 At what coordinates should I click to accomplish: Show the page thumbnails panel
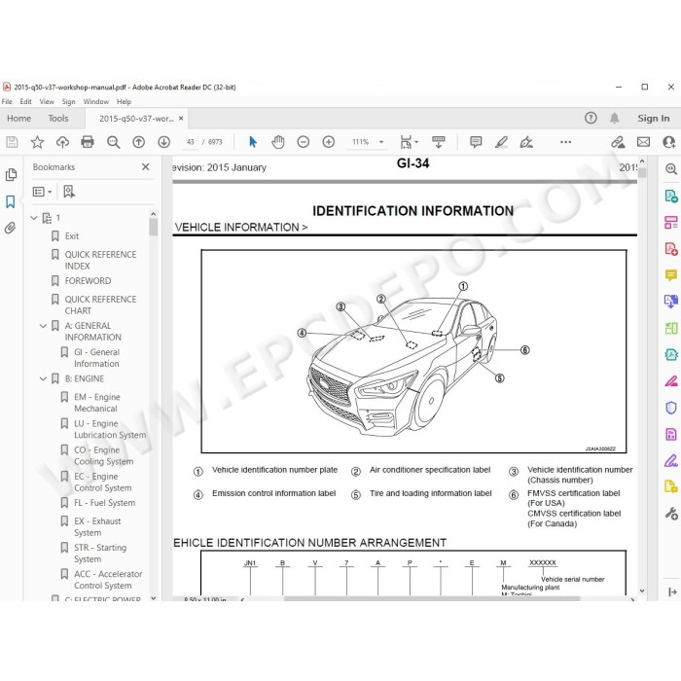pos(12,175)
